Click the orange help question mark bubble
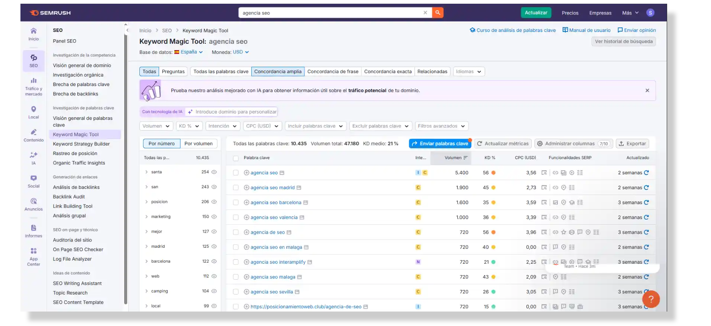Image resolution: width=711 pixels, height=326 pixels. 651,299
